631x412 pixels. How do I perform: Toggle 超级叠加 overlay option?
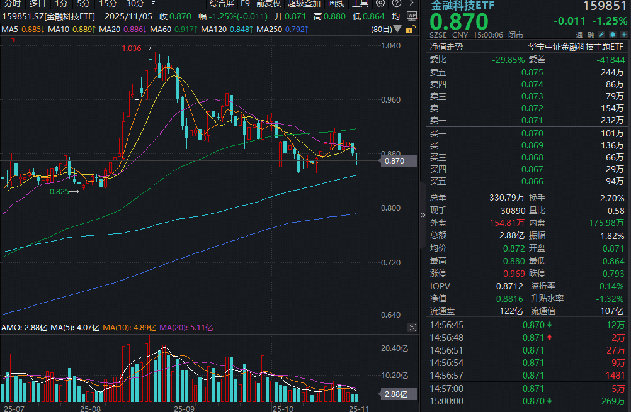[303, 3]
